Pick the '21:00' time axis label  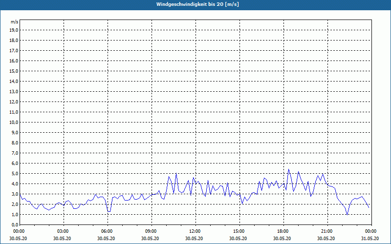point(327,231)
